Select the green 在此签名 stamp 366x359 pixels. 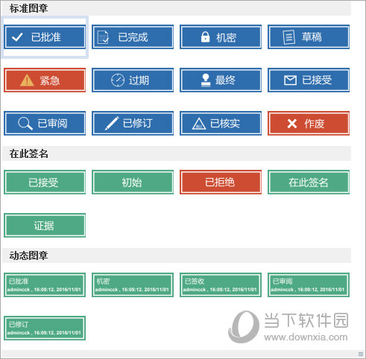tap(309, 182)
